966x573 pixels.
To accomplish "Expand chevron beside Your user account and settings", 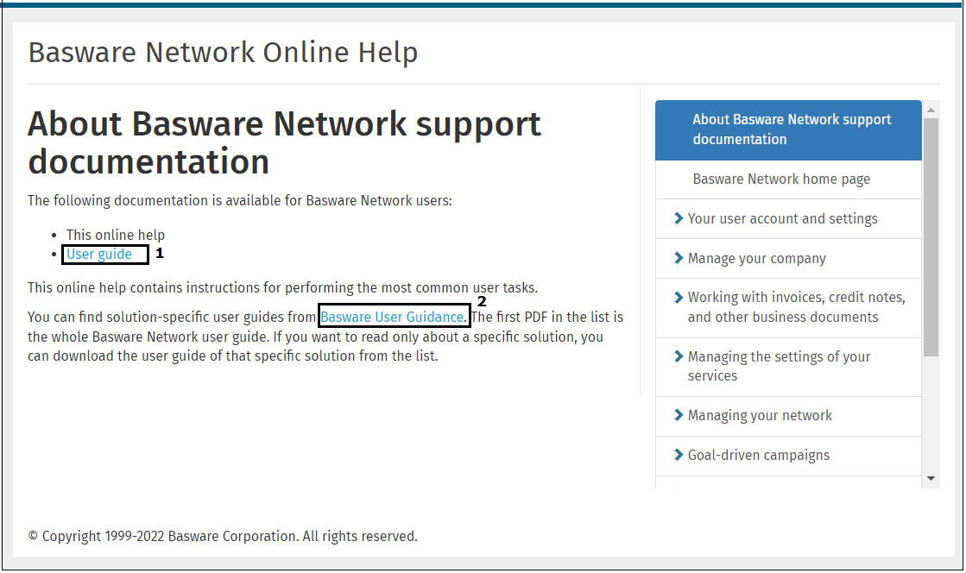I will [x=679, y=218].
